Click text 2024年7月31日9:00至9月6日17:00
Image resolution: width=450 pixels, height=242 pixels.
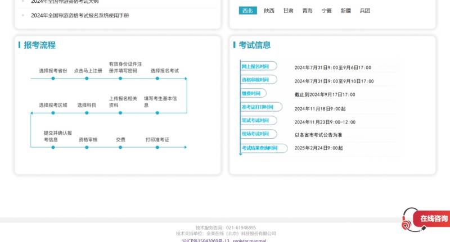[x=333, y=67]
